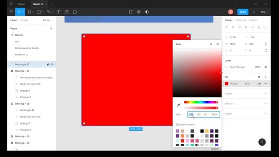The width and height of the screenshot is (279, 157).
Task: Open the Figma main menu hamburger icon
Action: click(x=11, y=12)
